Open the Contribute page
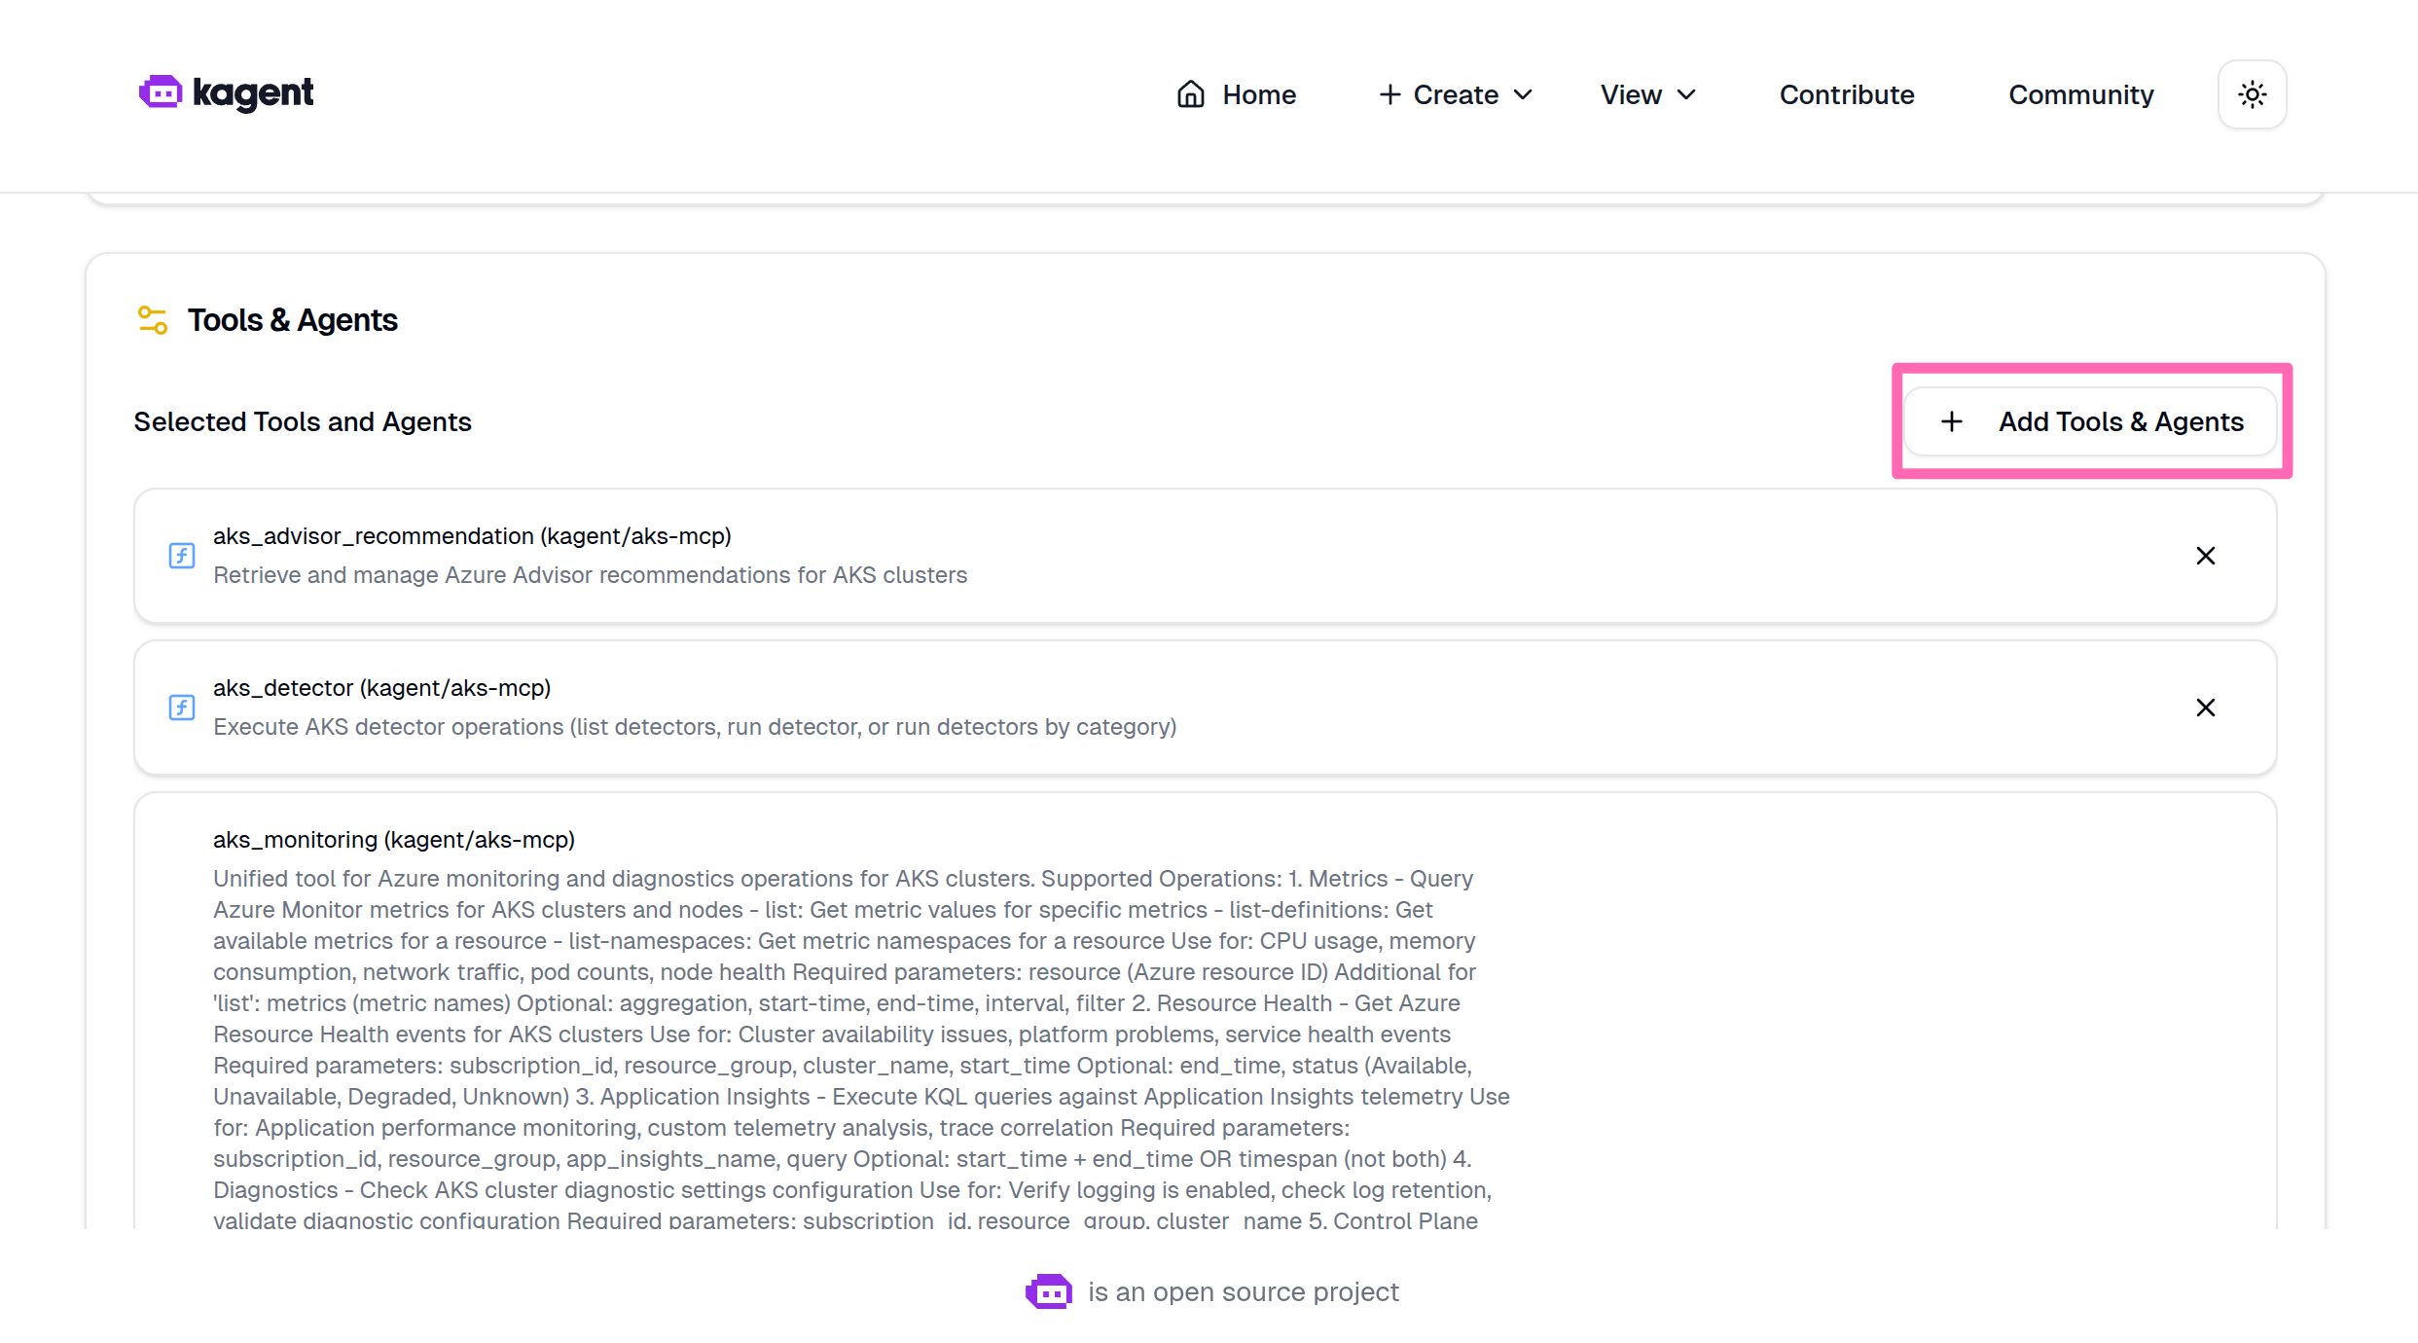This screenshot has width=2418, height=1343. tap(1846, 94)
